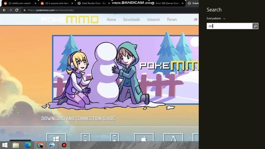The image size is (265, 149).
Task: Open File Explorer from the taskbar
Action: tap(16, 145)
